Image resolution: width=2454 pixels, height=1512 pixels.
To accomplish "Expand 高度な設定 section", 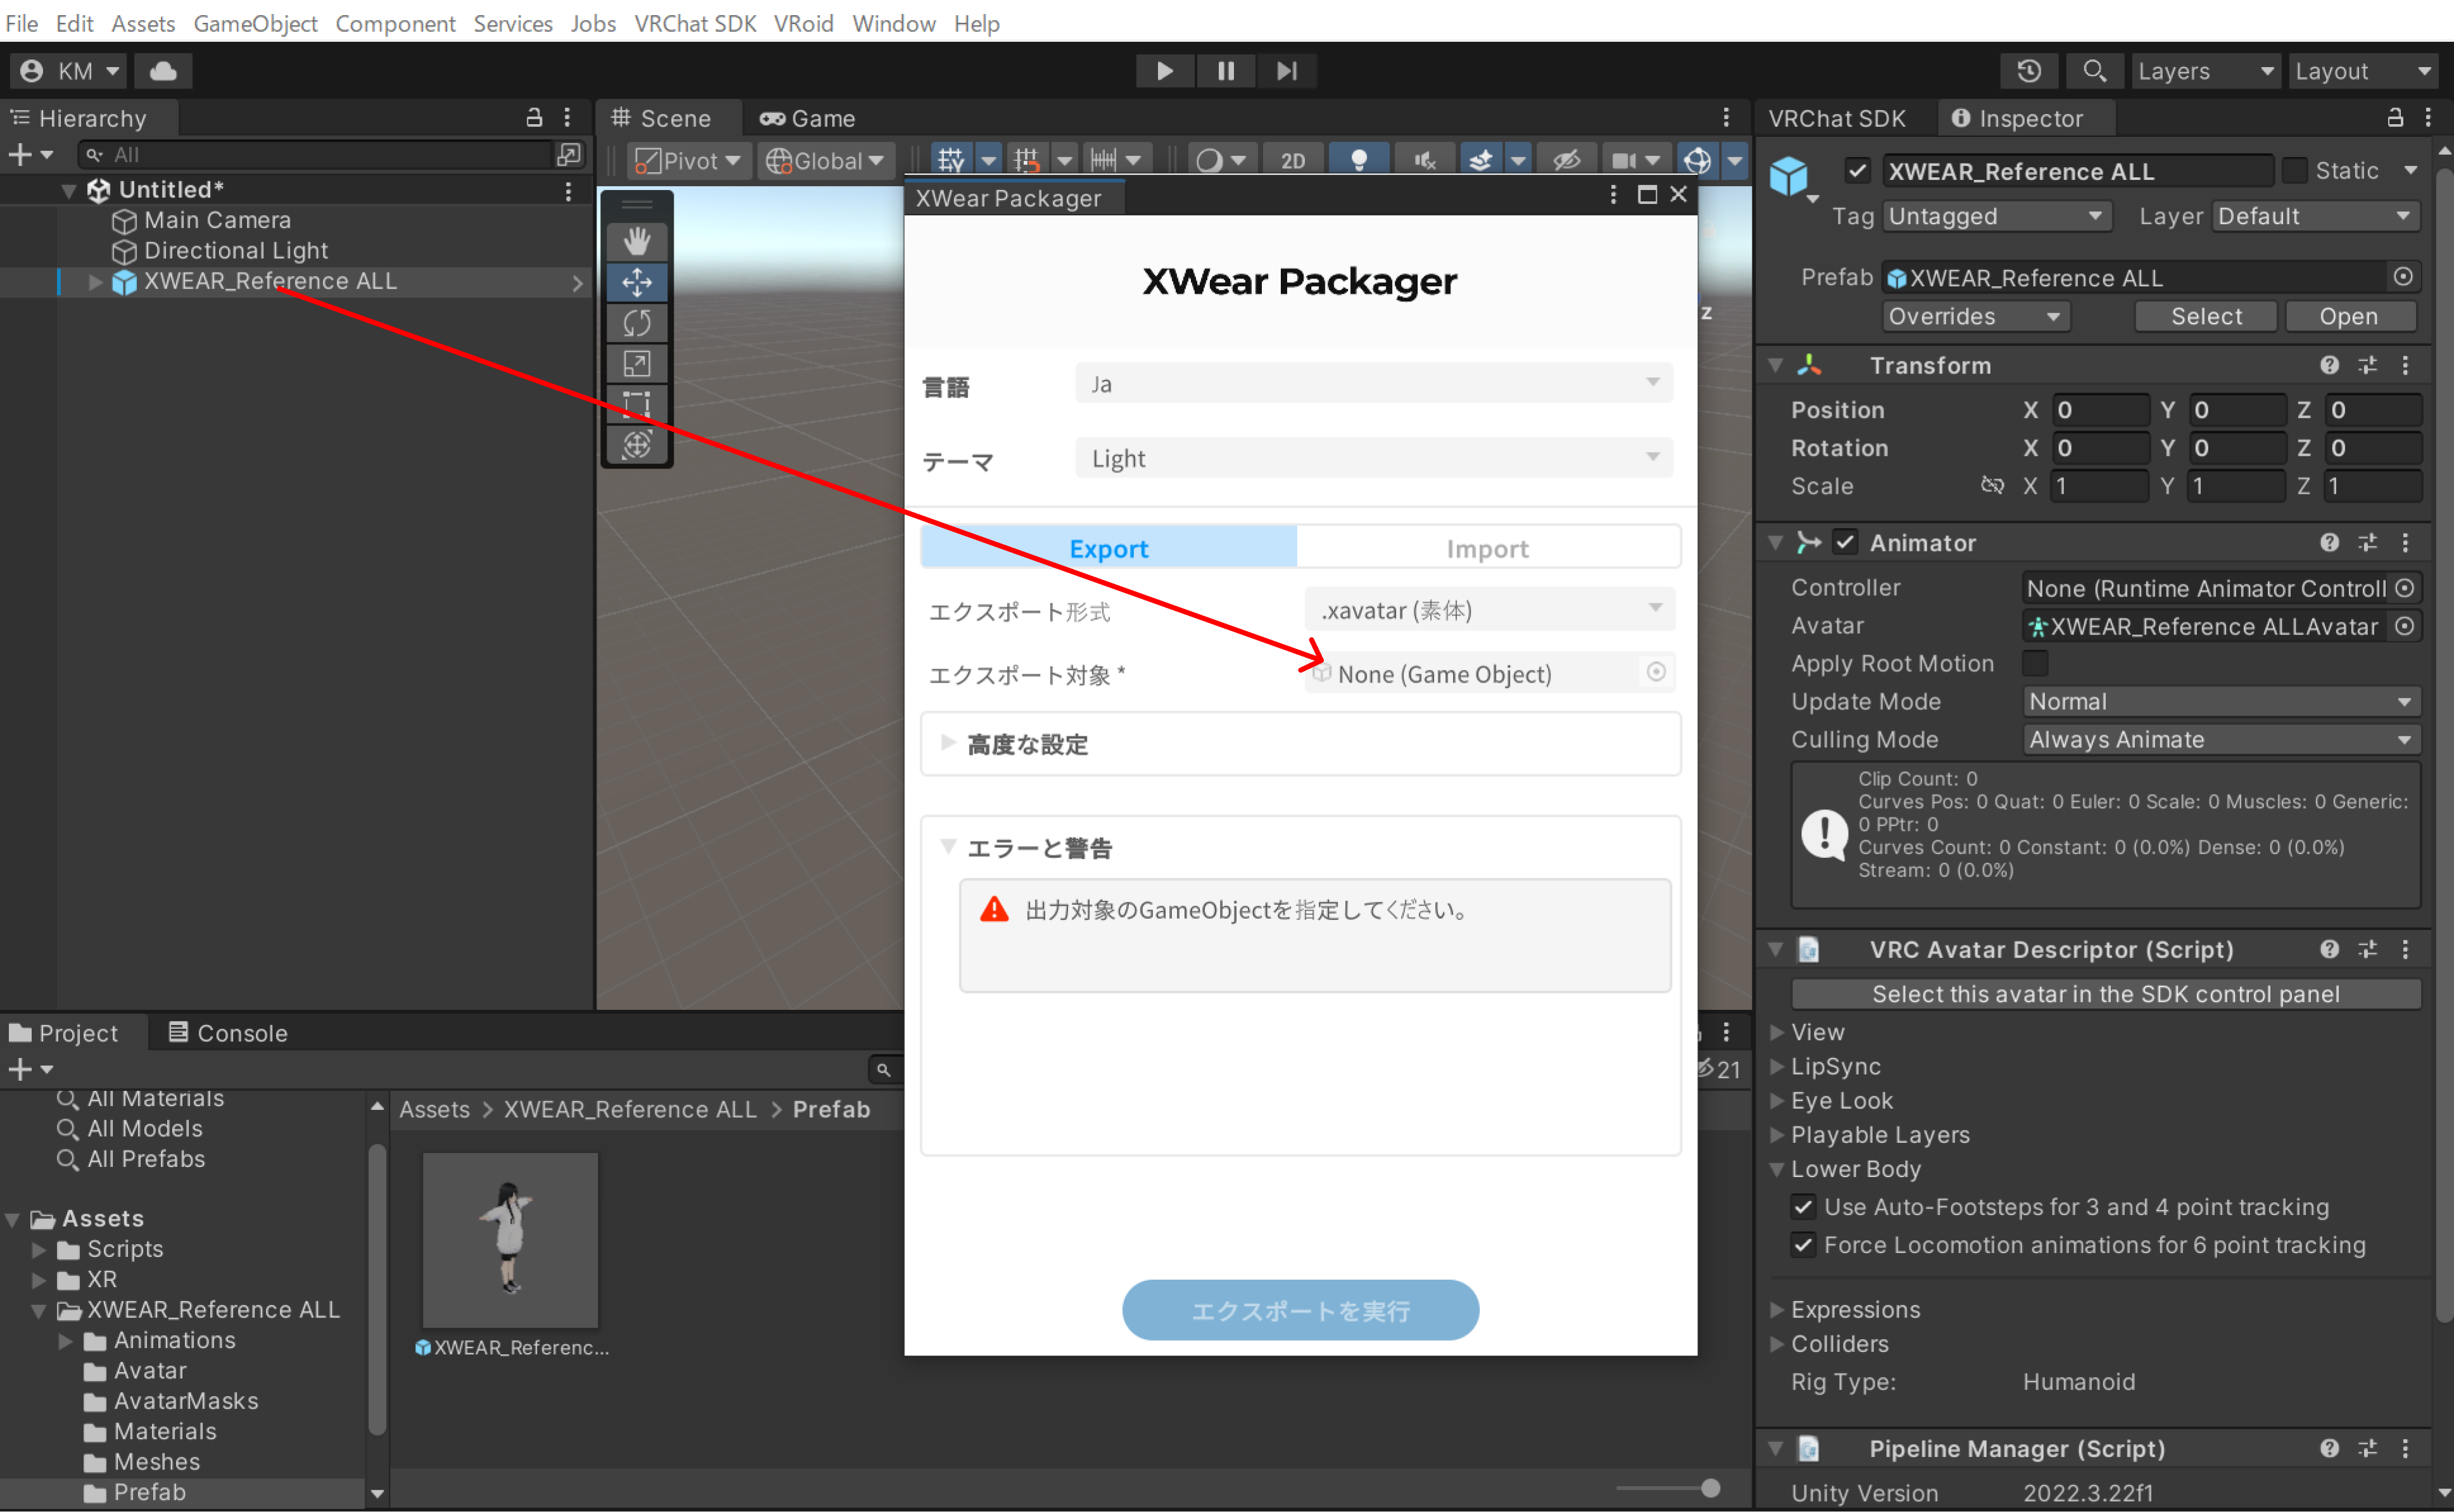I will [948, 744].
